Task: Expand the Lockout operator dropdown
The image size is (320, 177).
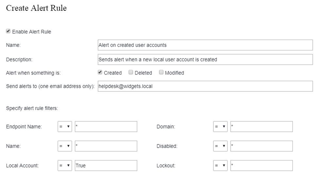Action: (220, 166)
